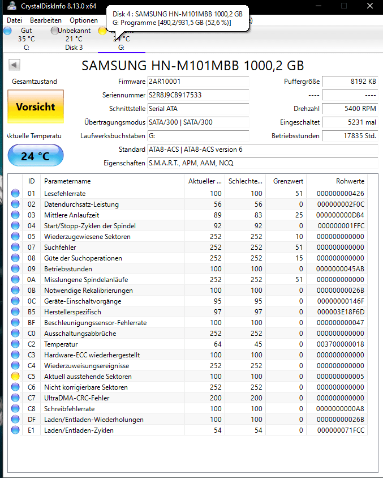Click the Parametername column header
Viewport: 383px width, 478px height.
(x=112, y=181)
